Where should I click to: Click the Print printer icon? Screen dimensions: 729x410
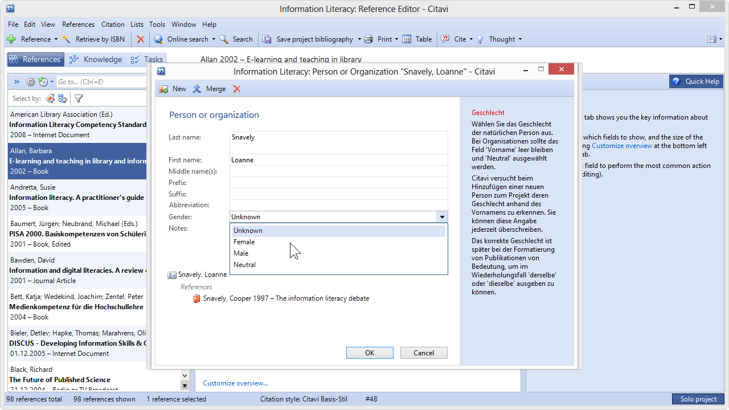[368, 39]
